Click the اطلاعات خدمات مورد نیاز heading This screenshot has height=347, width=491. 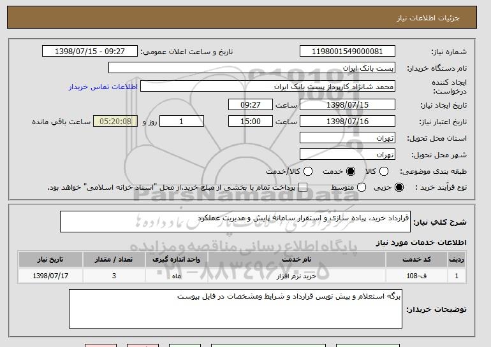421,243
